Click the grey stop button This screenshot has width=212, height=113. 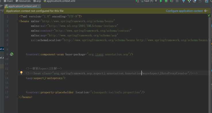pos(177,1)
